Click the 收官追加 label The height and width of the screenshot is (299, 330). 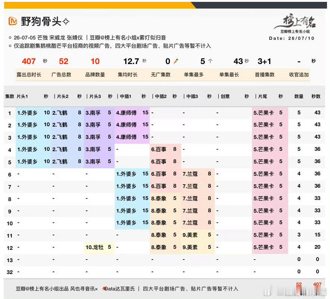coord(299,74)
